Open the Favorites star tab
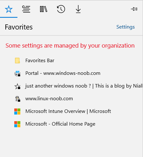Screen dimensions: 143x157 click(x=9, y=9)
